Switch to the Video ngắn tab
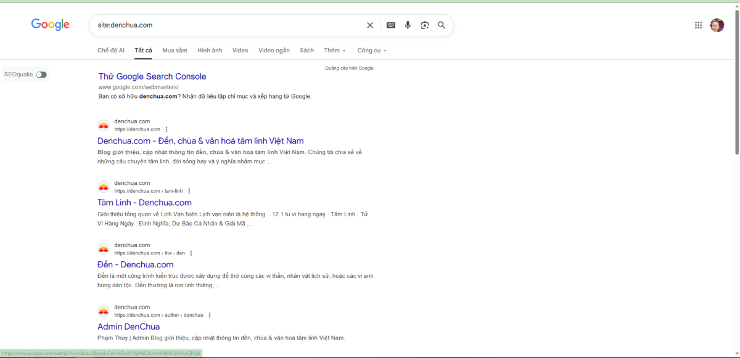 coord(274,51)
